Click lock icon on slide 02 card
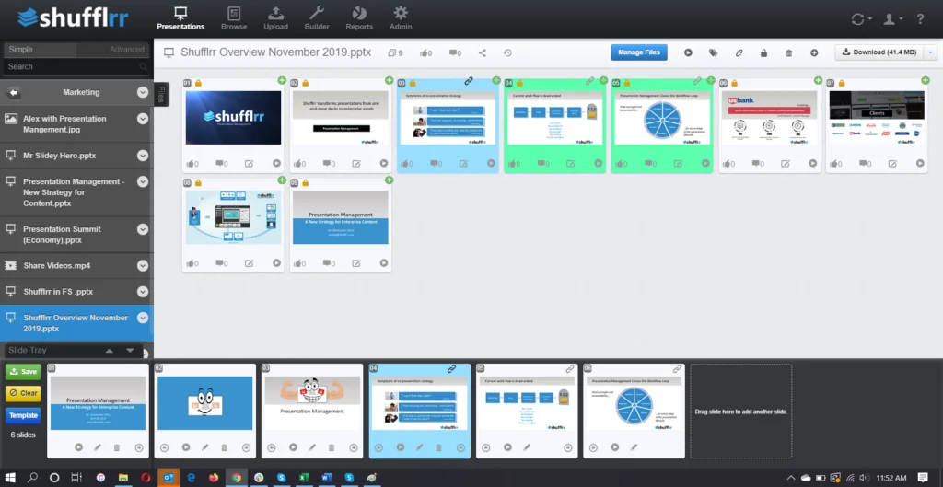943x487 pixels. click(305, 83)
